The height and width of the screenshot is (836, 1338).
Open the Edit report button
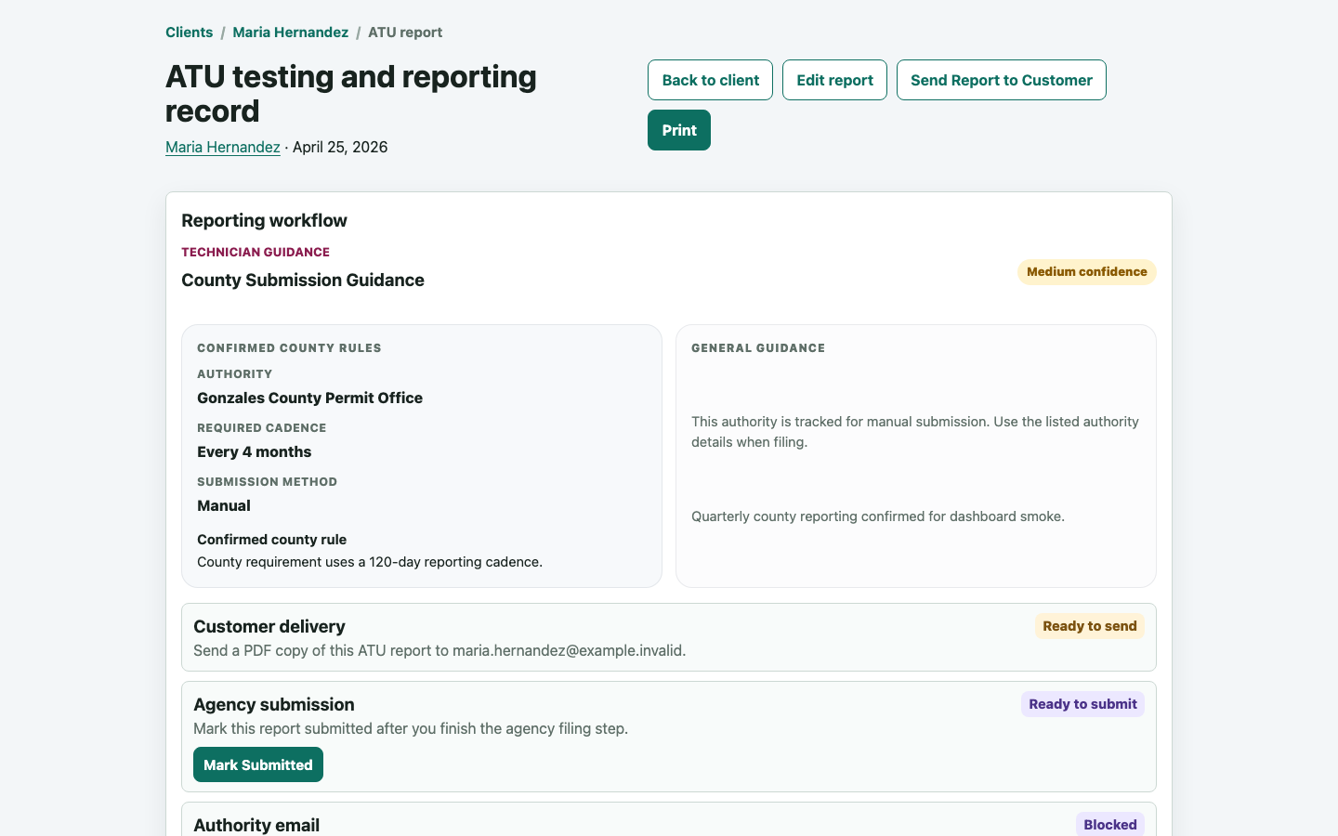pyautogui.click(x=834, y=80)
